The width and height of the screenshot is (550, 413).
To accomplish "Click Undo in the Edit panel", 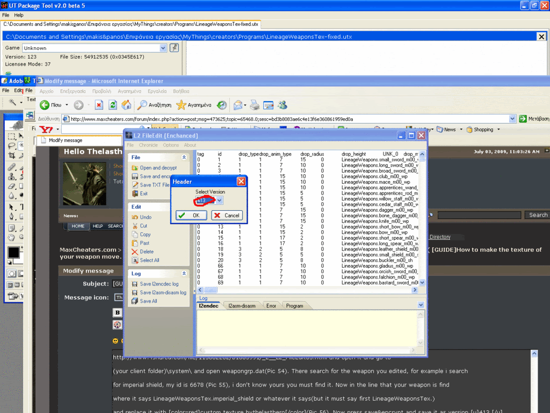I will 145,217.
